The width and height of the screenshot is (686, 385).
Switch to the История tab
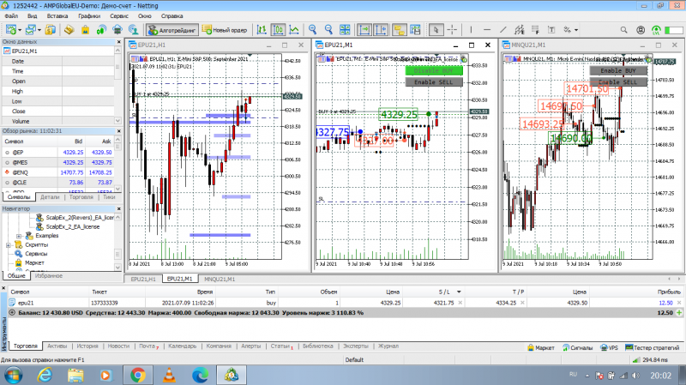click(x=87, y=346)
